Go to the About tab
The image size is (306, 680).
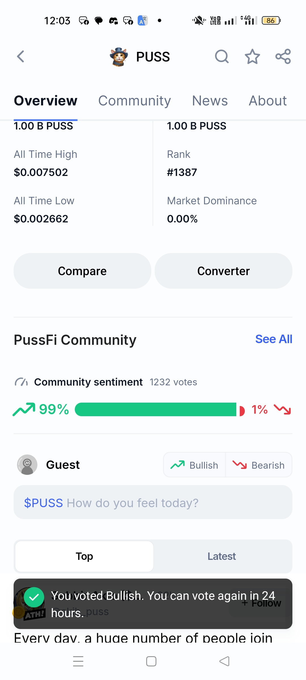[x=268, y=101]
